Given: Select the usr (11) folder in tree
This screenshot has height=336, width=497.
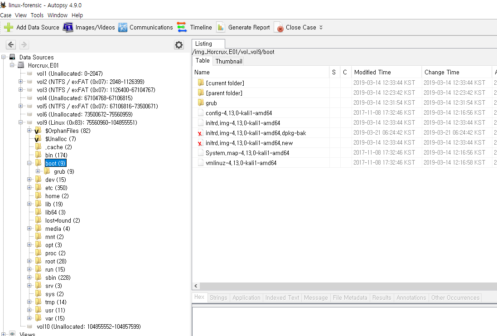Looking at the screenshot, I should click(55, 310).
